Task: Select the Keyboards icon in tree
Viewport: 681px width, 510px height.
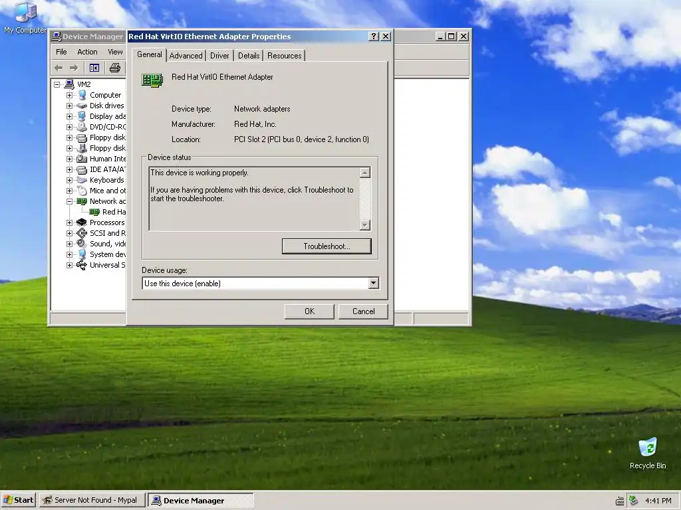Action: [x=82, y=180]
